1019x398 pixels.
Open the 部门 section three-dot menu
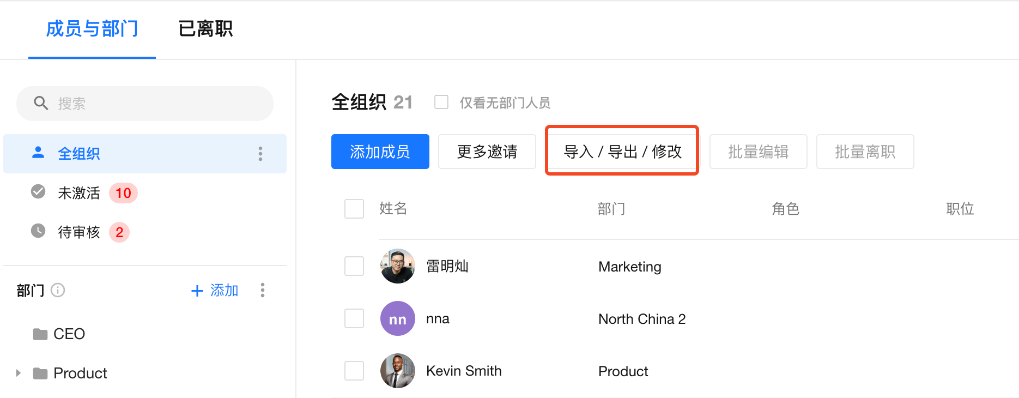(x=263, y=290)
